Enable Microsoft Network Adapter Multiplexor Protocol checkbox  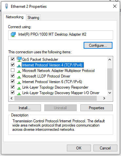point(12,70)
